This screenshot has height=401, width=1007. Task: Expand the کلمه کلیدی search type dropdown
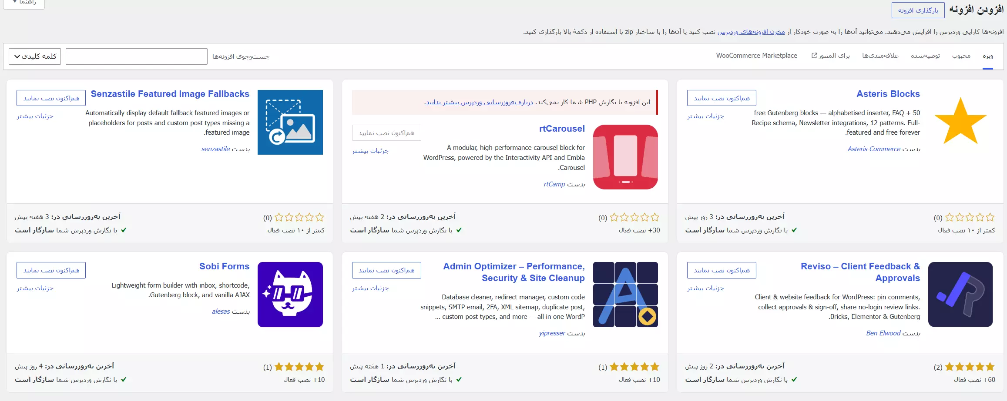click(35, 56)
